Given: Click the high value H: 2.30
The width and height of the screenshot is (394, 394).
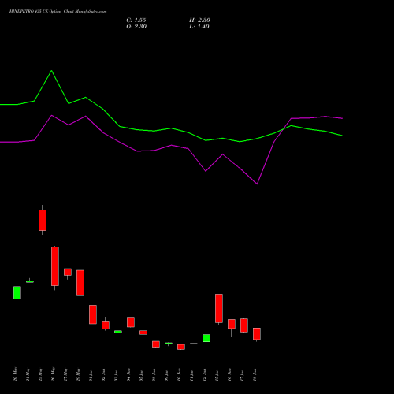Looking at the screenshot, I should [x=199, y=20].
